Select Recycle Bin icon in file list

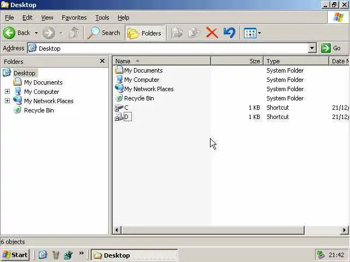click(x=119, y=98)
